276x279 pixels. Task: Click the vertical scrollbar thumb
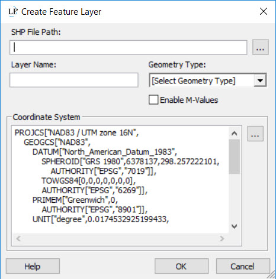235,157
